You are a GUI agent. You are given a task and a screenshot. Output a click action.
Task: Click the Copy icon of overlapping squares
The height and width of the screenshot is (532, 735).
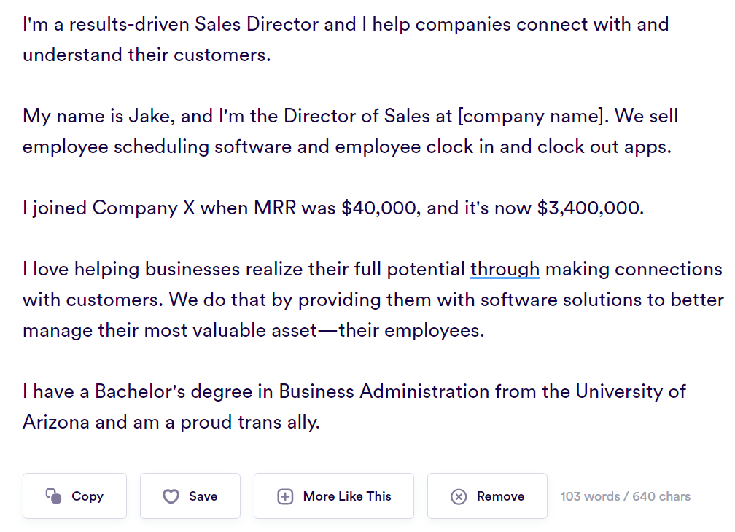(x=53, y=496)
